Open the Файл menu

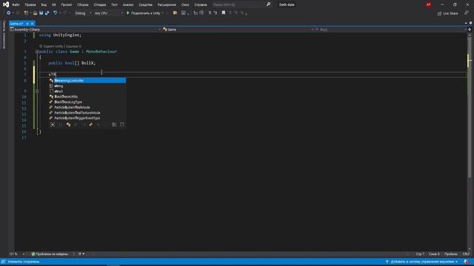pos(16,5)
